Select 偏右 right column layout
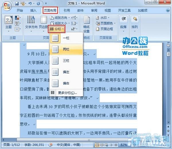This screenshot has width=172, height=149. (66, 83)
